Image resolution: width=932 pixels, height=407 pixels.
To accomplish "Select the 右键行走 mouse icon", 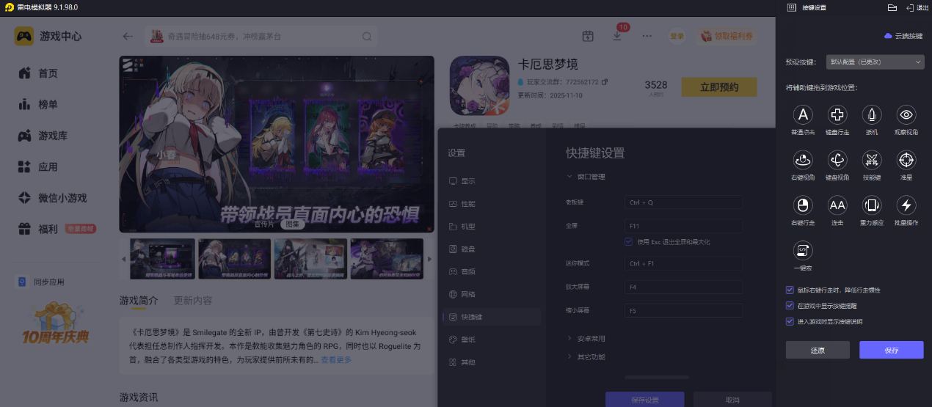I will click(804, 205).
